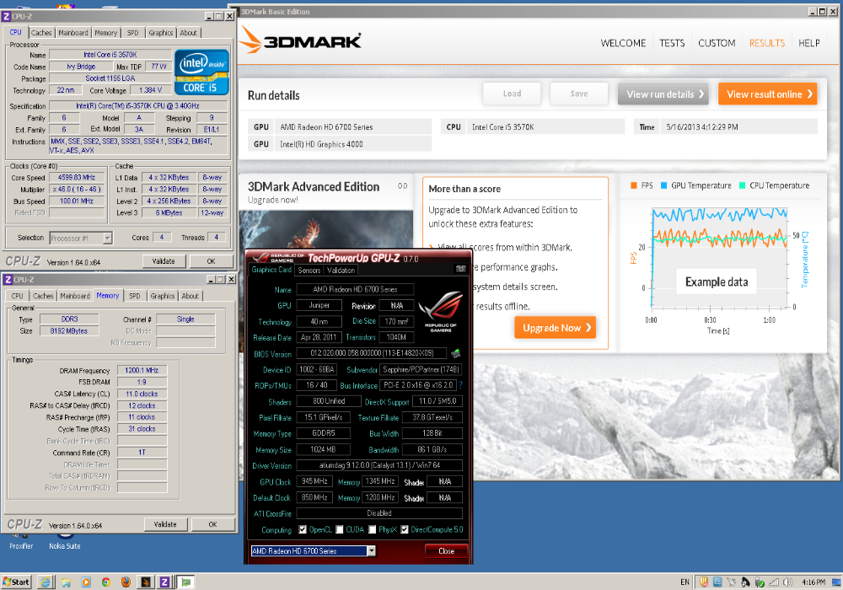This screenshot has height=590, width=843.
Task: Open Mainboard tab in upper CPU-Z window
Action: (73, 33)
